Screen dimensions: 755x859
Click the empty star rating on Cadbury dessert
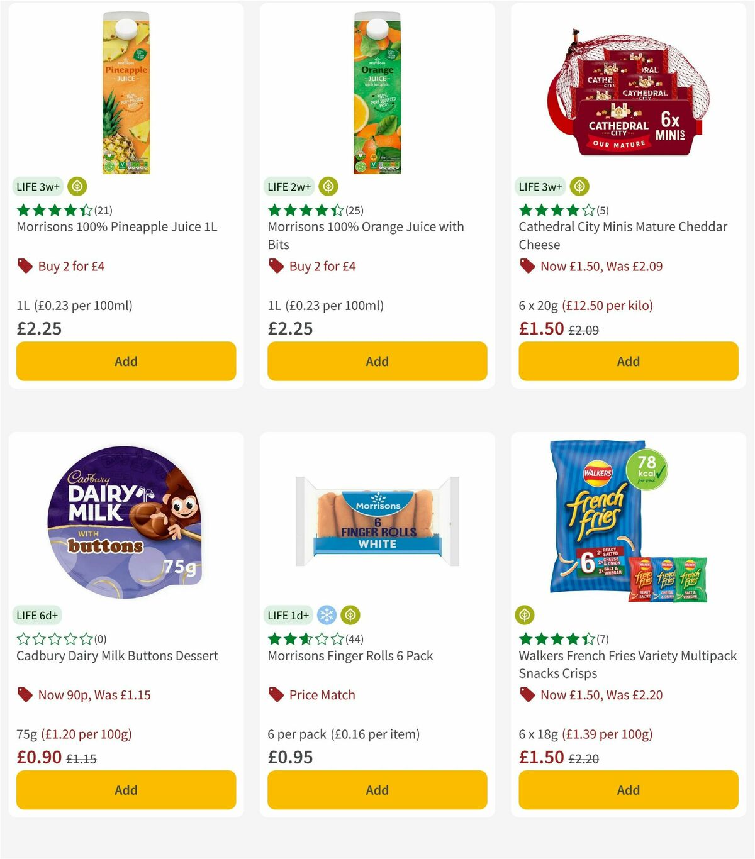pos(53,639)
